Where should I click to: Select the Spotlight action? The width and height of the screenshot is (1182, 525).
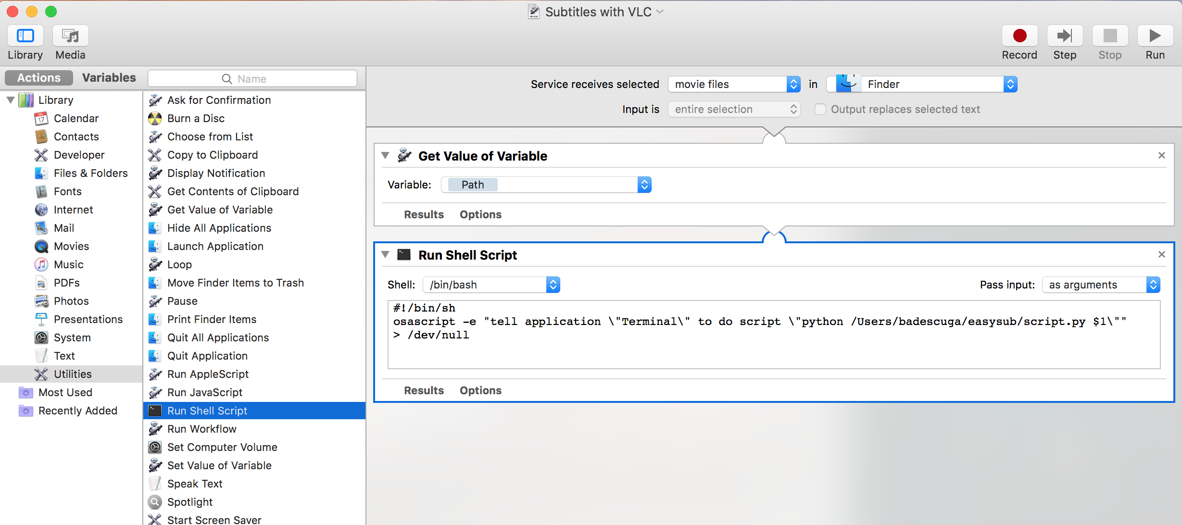point(189,502)
